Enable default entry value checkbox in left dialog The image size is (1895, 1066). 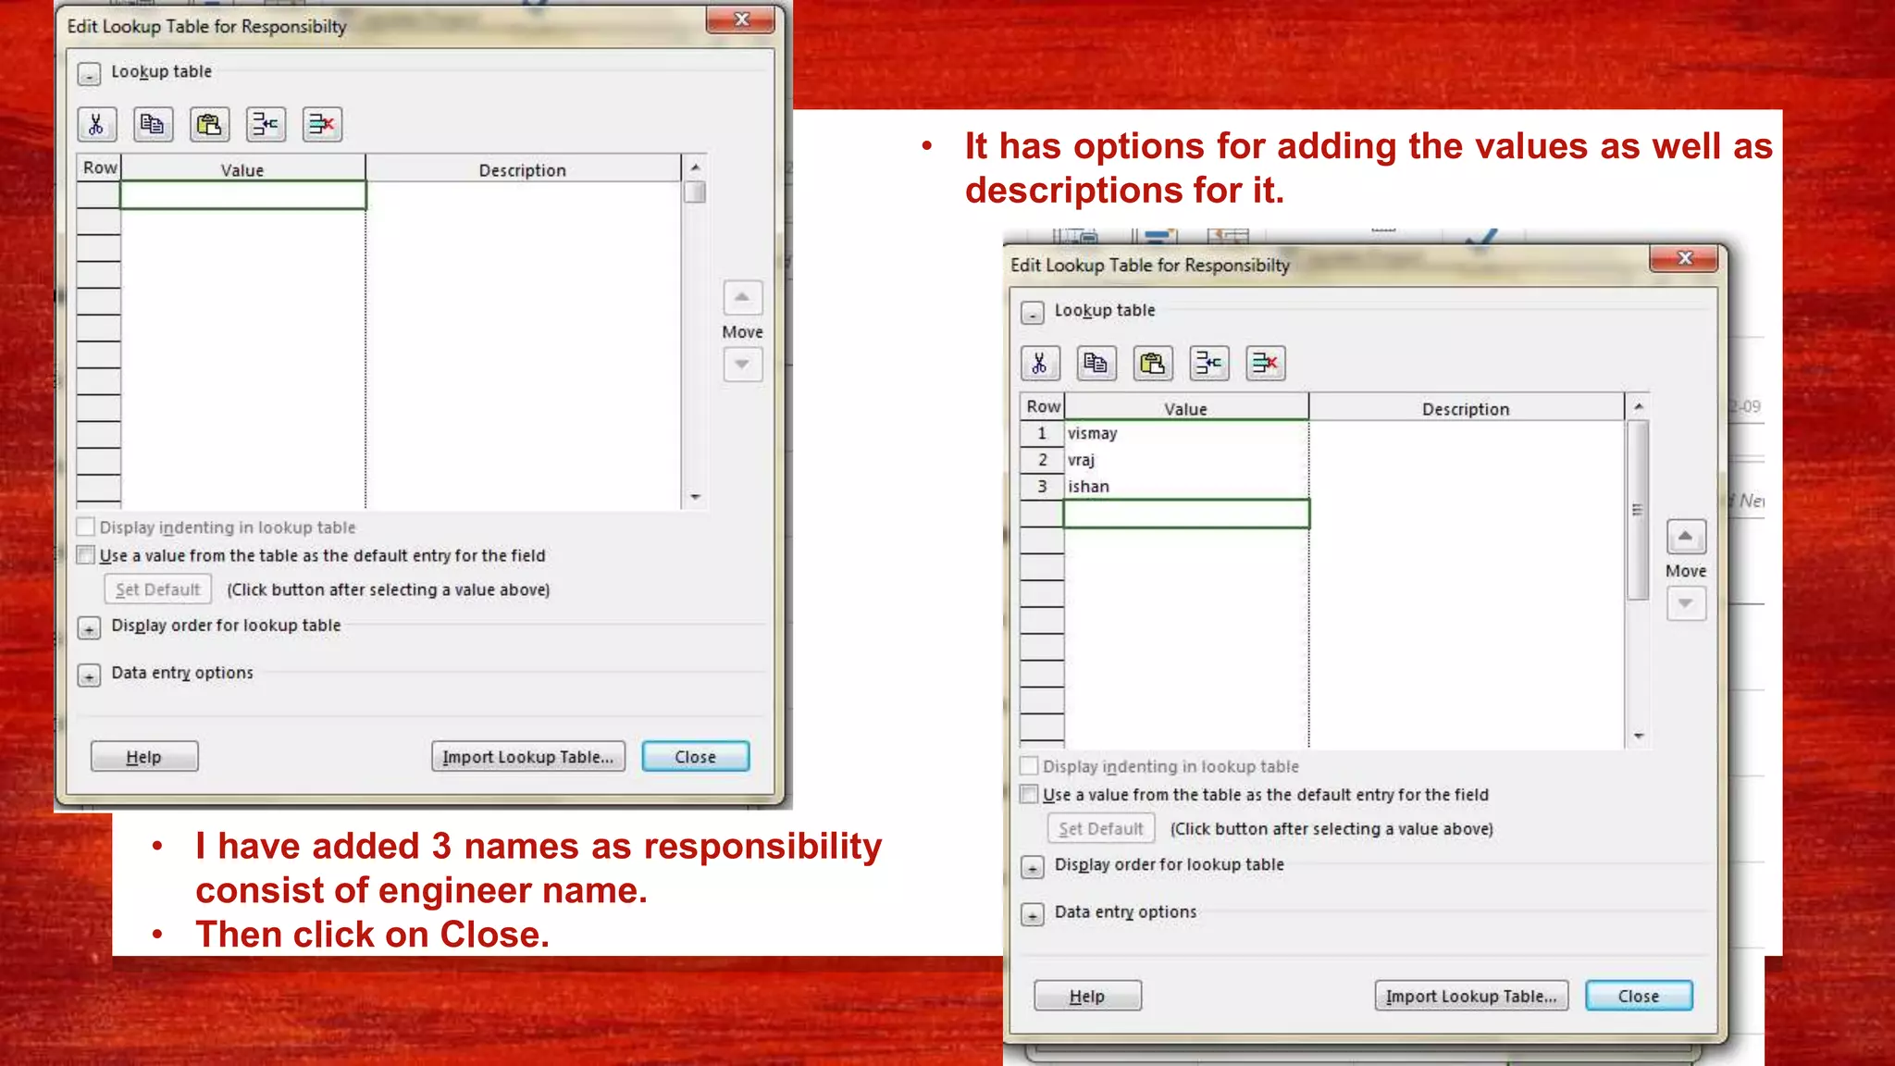86,555
